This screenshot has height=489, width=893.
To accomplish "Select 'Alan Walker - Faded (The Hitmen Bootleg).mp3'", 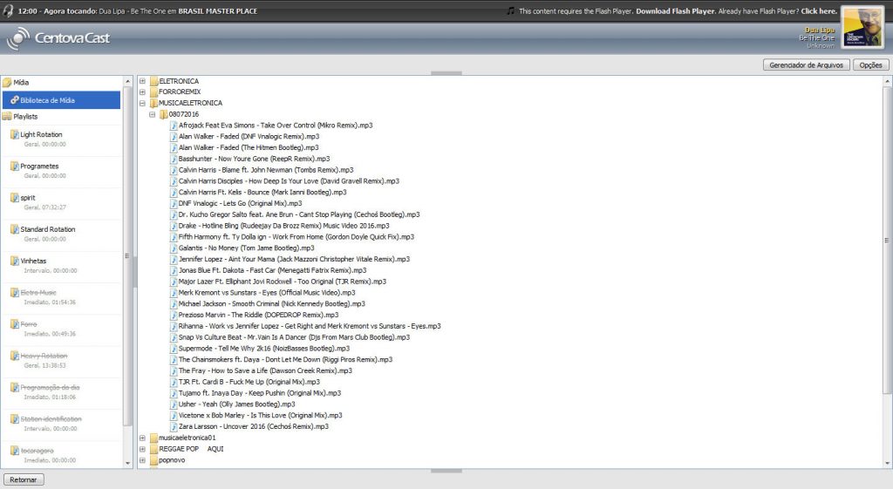I will click(249, 147).
